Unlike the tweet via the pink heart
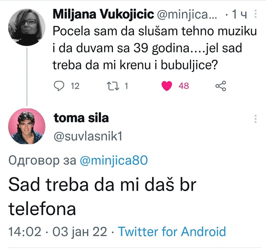This screenshot has width=266, height=250. (167, 86)
